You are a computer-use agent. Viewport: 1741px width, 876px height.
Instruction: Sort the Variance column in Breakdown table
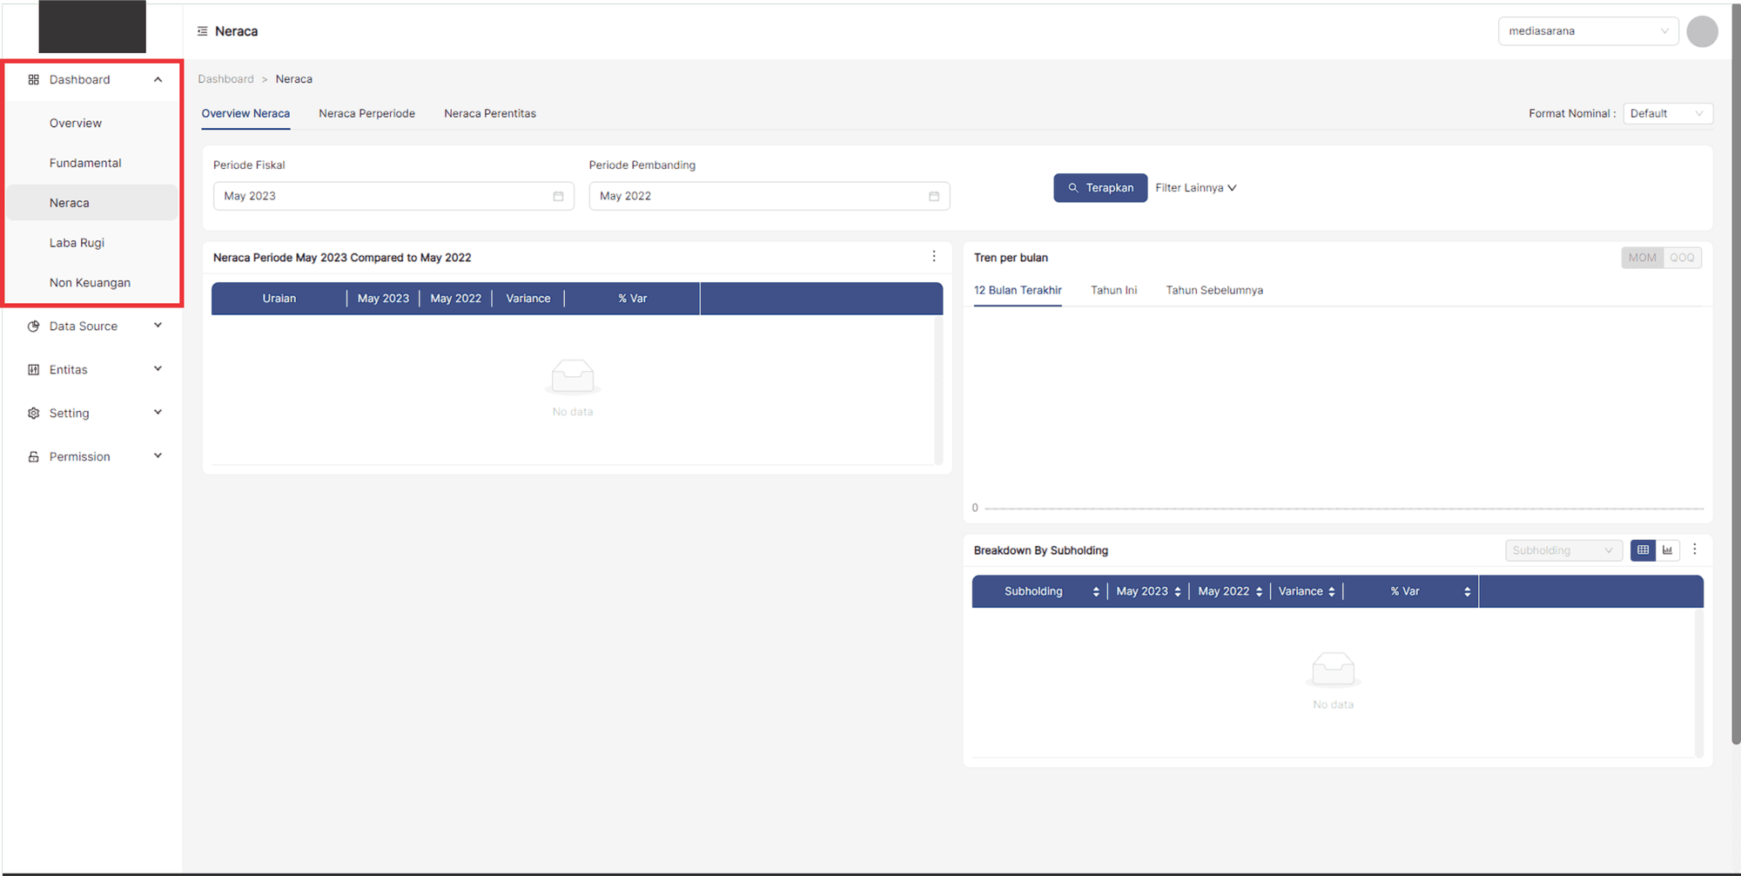[1333, 591]
